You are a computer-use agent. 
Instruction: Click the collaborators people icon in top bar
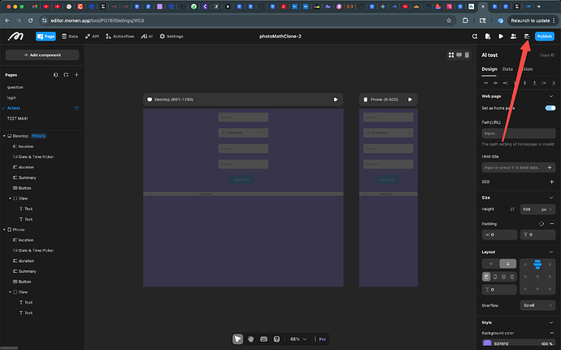click(514, 37)
